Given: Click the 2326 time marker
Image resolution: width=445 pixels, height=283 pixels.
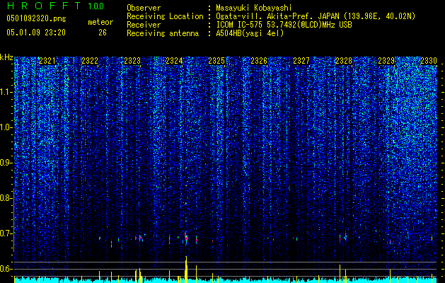Looking at the screenshot, I should coord(259,61).
